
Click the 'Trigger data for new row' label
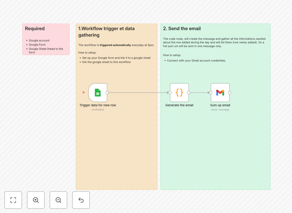pos(98,105)
